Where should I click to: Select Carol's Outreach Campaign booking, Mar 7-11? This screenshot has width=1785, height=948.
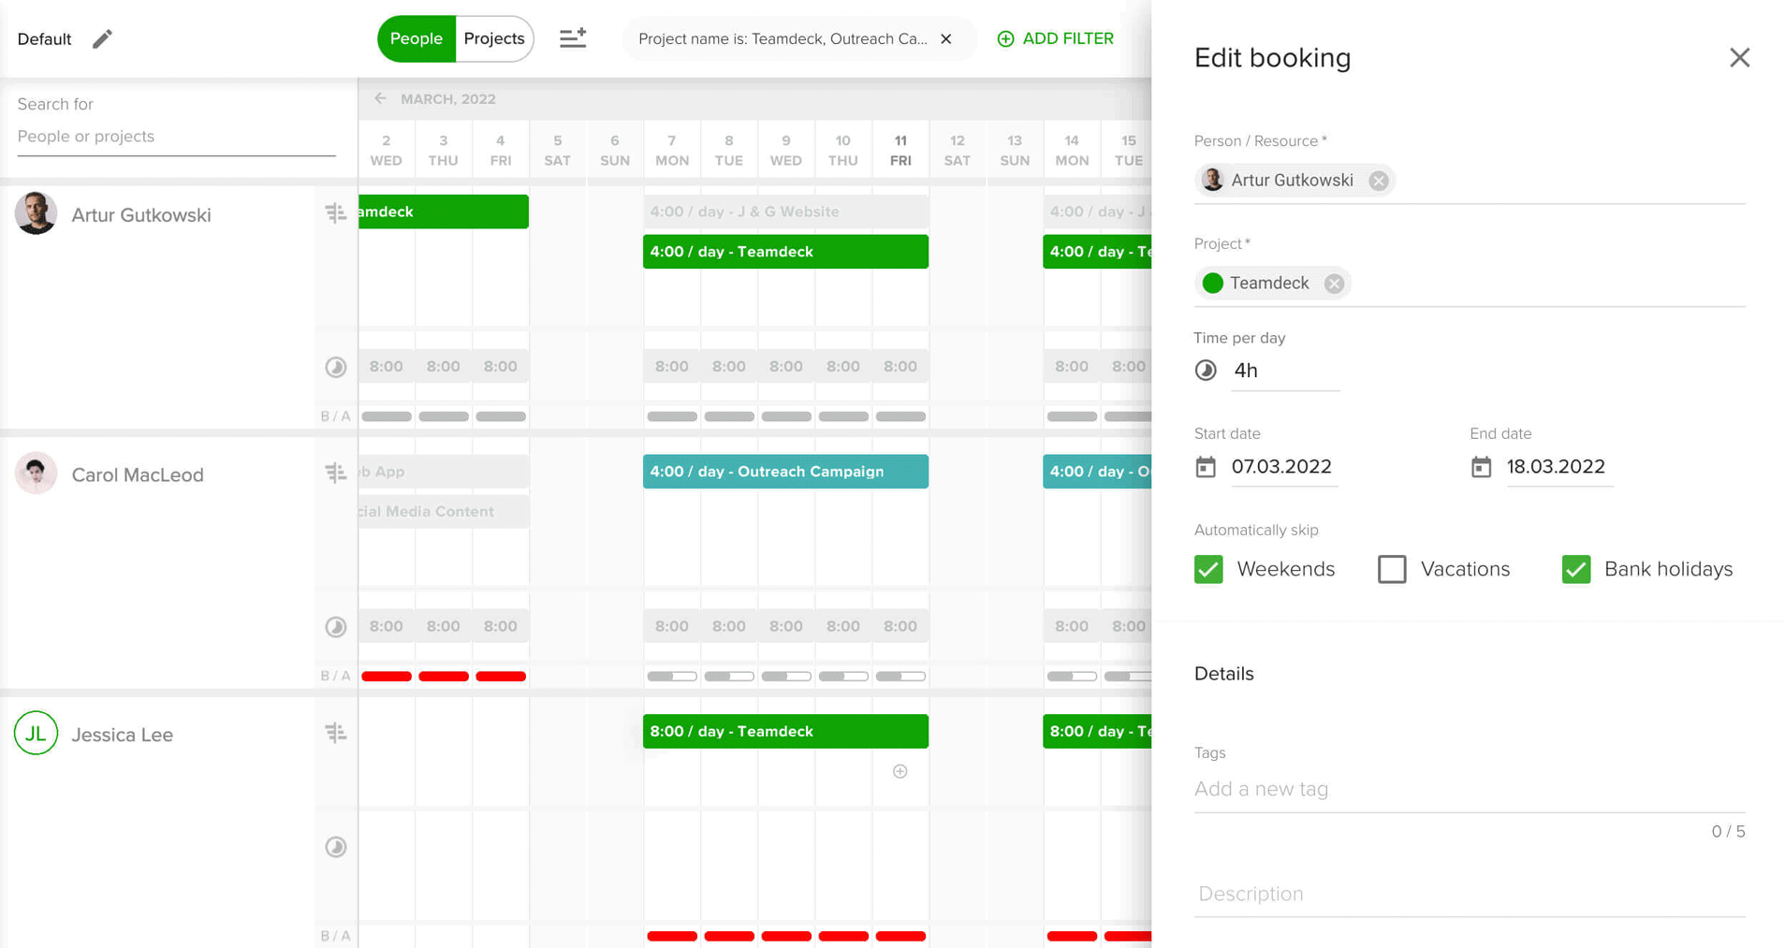(x=785, y=472)
